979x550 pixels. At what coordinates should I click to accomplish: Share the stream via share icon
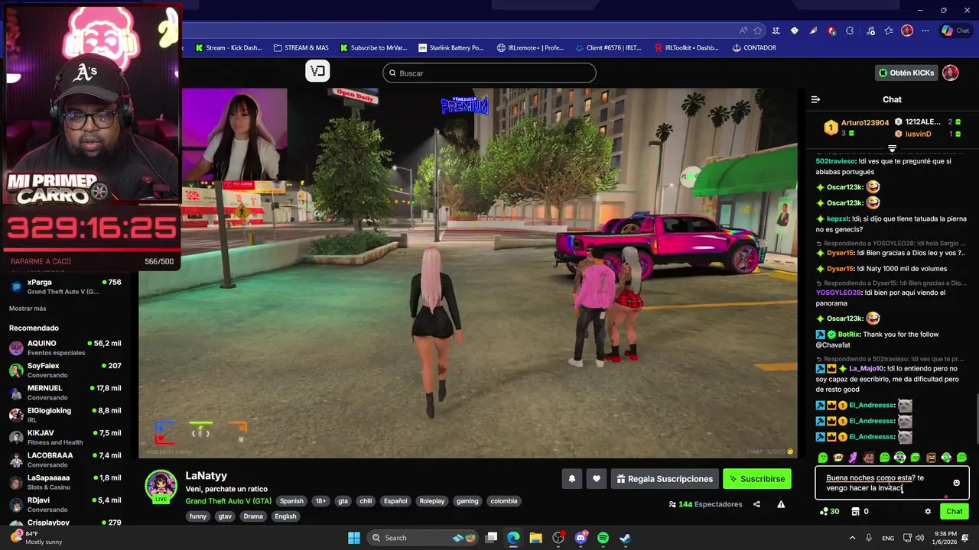click(x=756, y=504)
